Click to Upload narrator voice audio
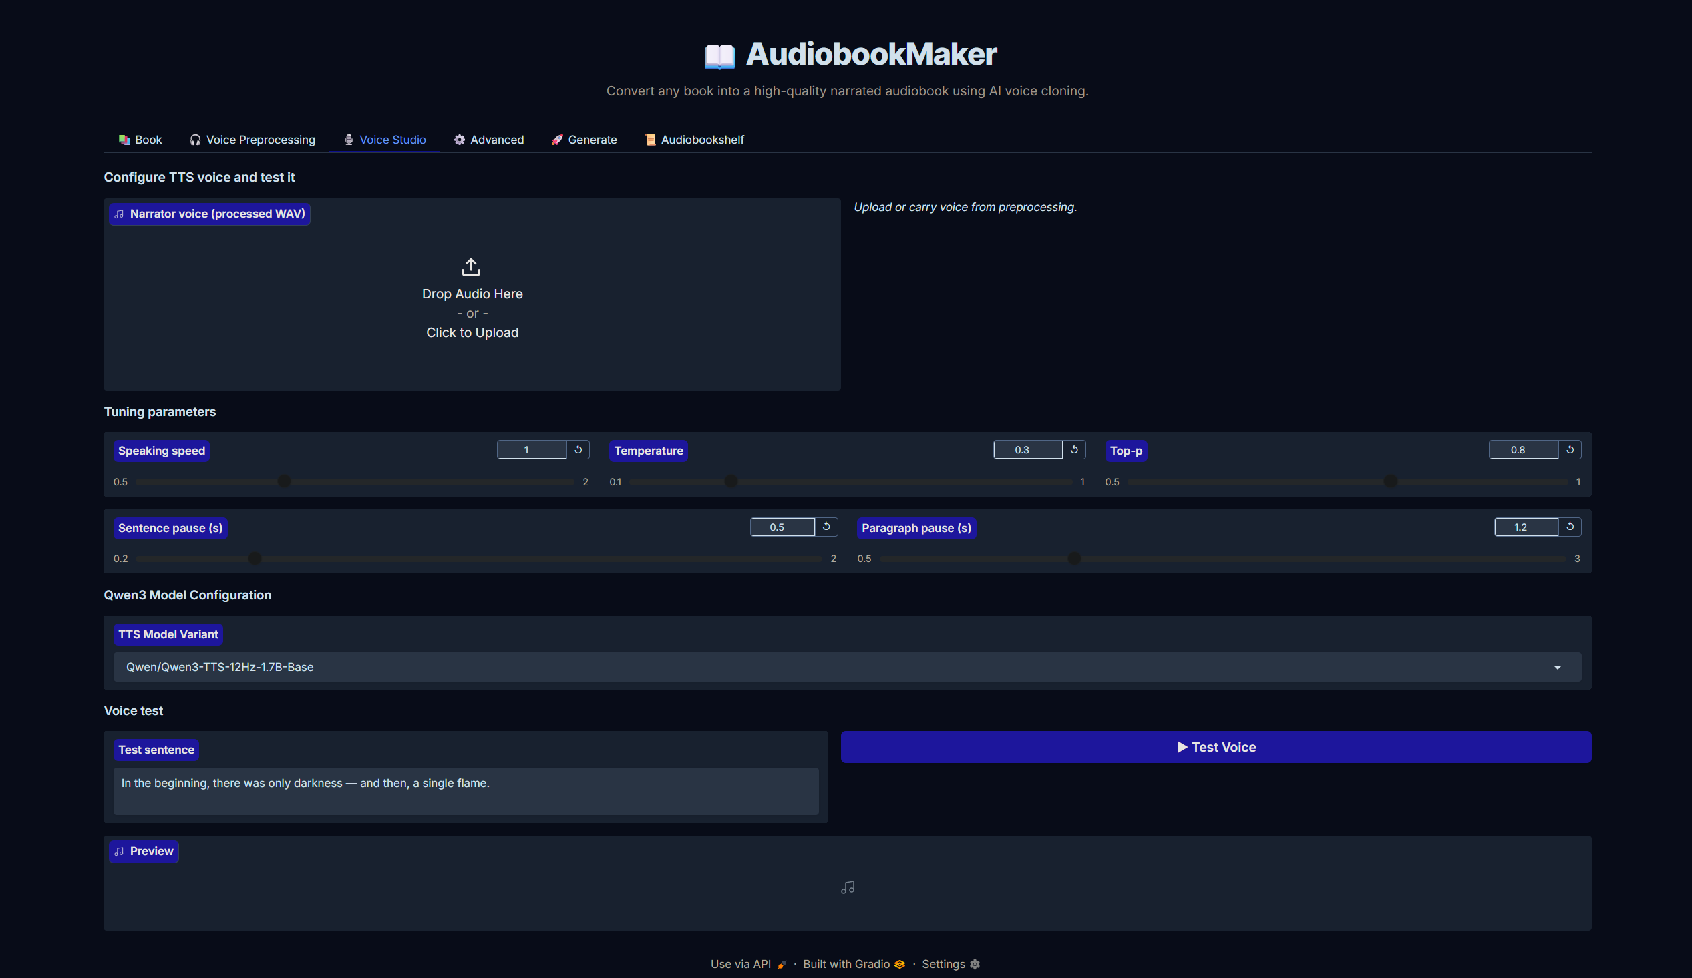1692x978 pixels. (x=472, y=333)
